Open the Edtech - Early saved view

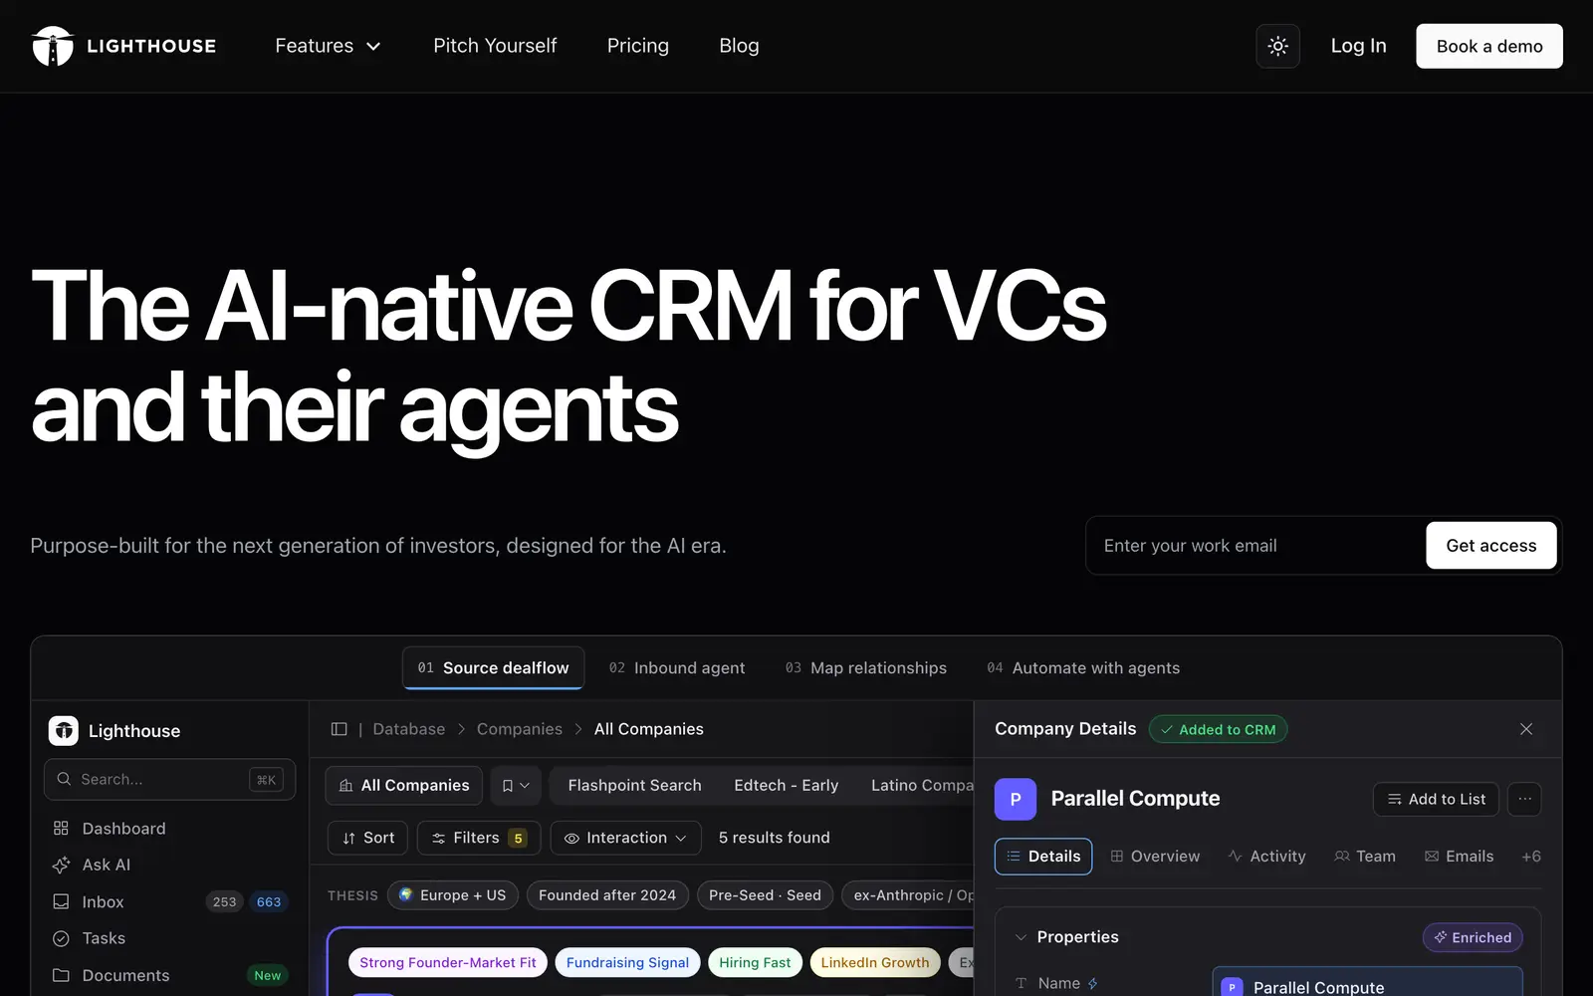786,785
